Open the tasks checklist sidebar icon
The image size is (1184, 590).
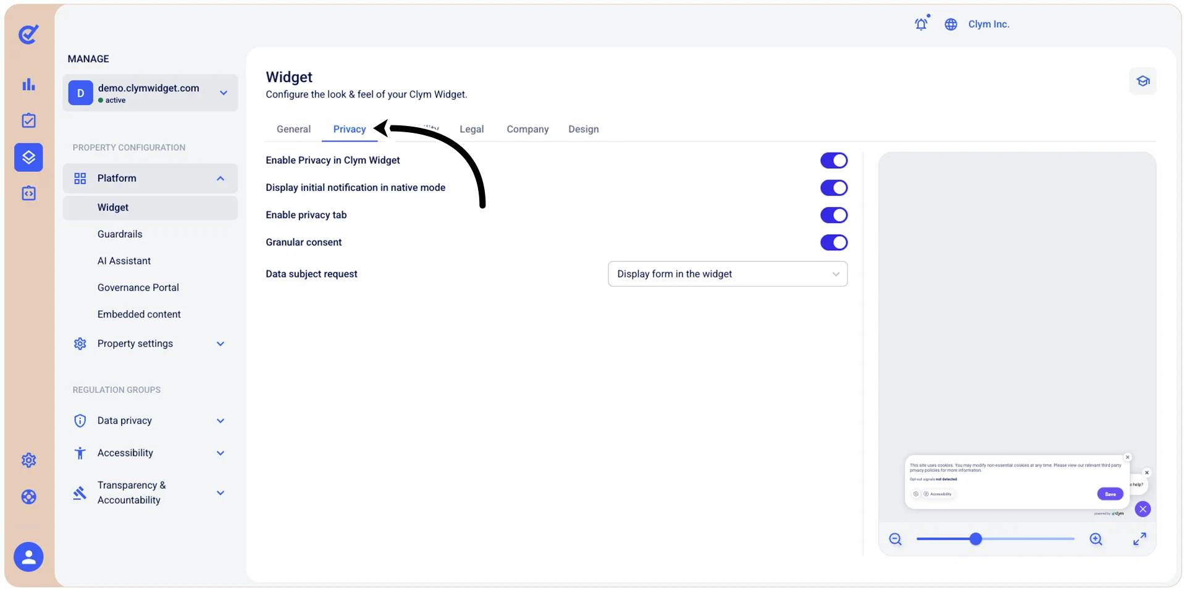[28, 120]
